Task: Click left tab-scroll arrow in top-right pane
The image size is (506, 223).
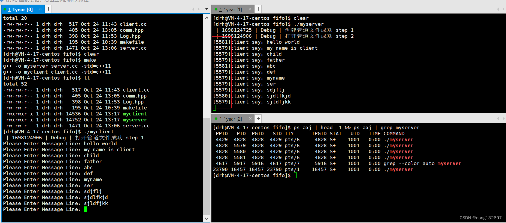Action: pos(498,9)
